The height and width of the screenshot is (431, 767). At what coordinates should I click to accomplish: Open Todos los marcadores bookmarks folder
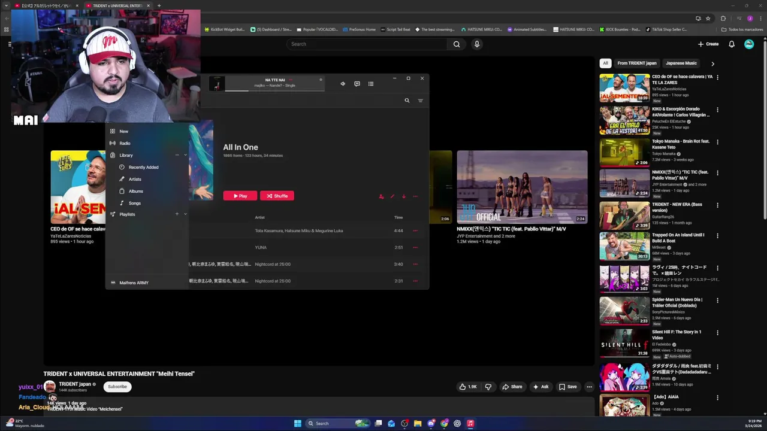point(742,29)
